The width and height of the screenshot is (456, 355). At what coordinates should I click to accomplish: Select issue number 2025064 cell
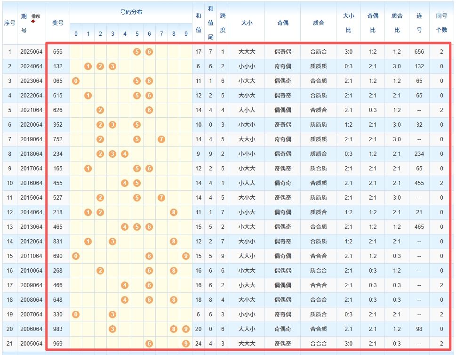coord(31,52)
